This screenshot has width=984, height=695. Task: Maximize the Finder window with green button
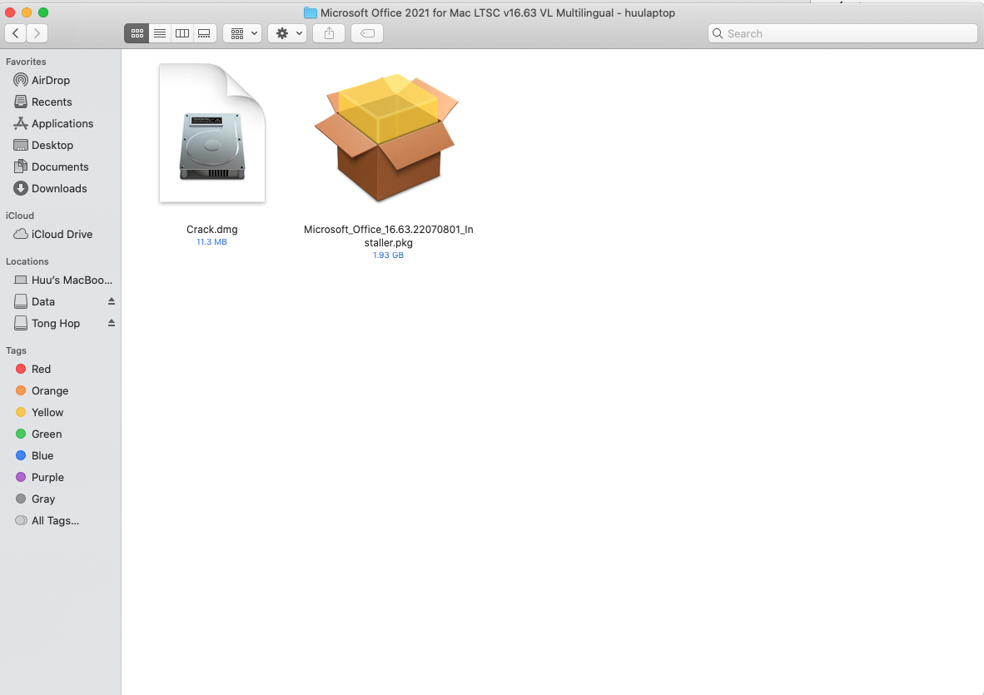(43, 12)
